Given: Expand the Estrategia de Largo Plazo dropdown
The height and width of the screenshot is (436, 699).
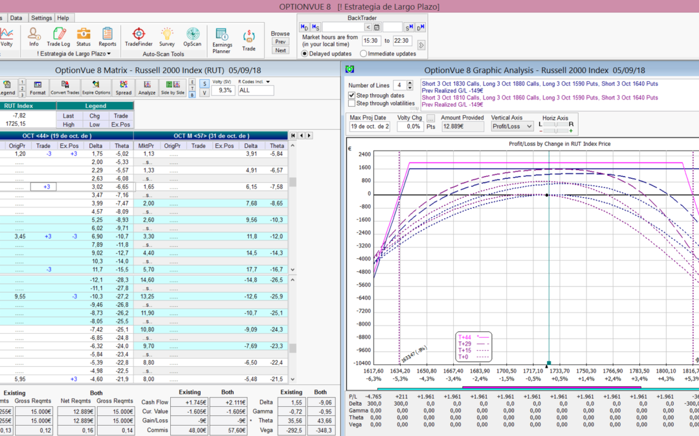Looking at the screenshot, I should (x=109, y=54).
